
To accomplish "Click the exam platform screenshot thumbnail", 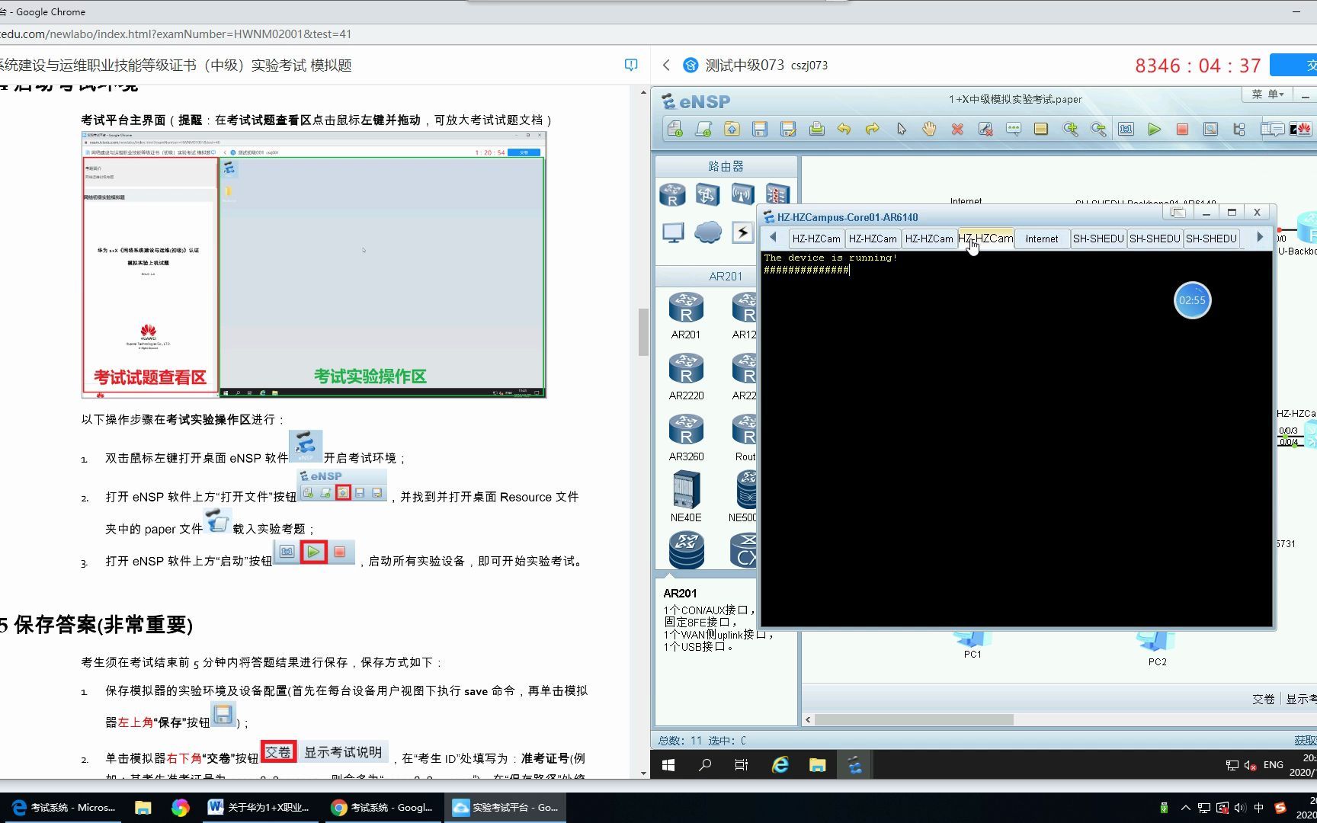I will point(314,264).
